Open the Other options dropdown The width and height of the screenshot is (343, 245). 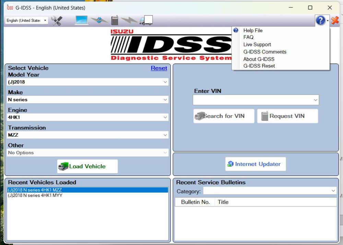165,153
